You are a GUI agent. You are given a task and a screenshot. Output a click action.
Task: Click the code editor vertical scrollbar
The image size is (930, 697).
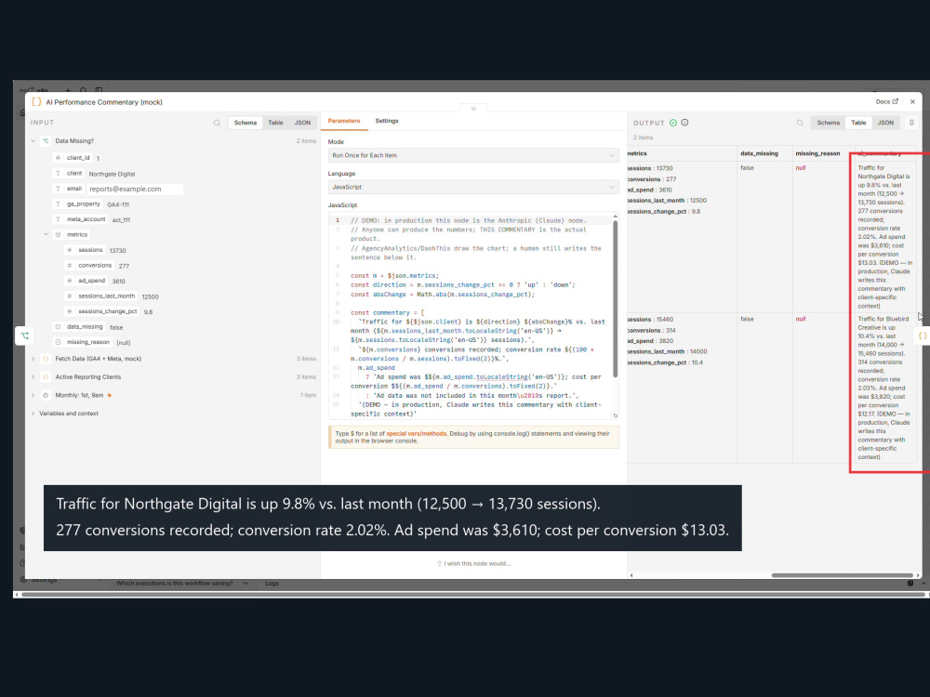[x=615, y=299]
